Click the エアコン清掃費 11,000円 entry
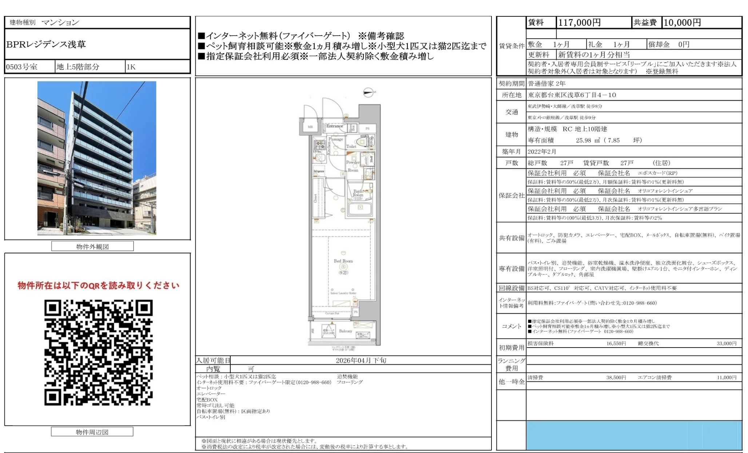748x453 pixels. (x=687, y=377)
